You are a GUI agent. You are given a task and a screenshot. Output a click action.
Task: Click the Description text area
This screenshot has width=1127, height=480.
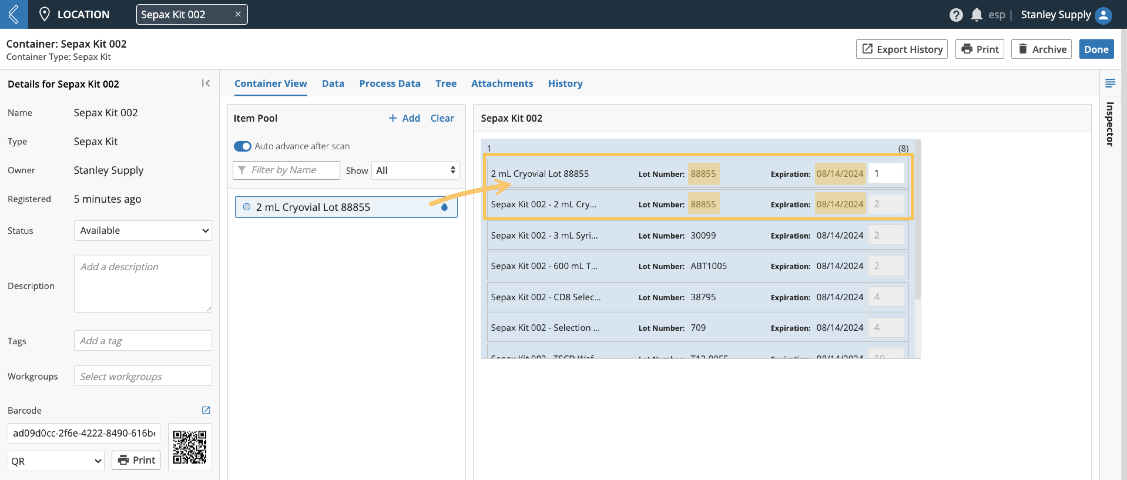pyautogui.click(x=142, y=283)
